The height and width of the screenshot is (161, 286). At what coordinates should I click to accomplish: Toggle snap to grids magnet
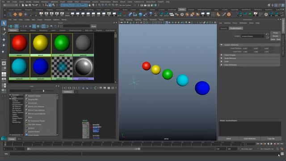tap(100, 5)
